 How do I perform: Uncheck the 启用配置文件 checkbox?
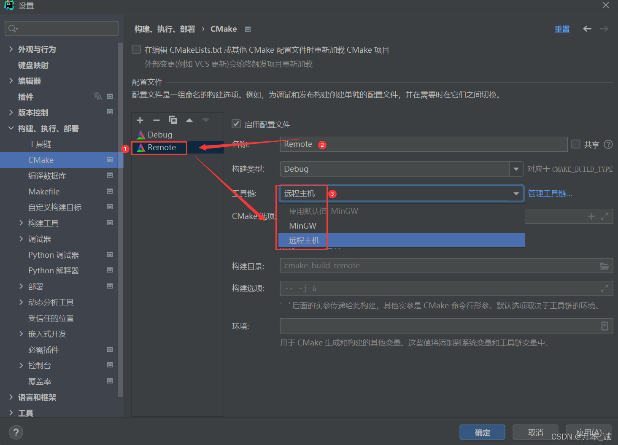[236, 124]
